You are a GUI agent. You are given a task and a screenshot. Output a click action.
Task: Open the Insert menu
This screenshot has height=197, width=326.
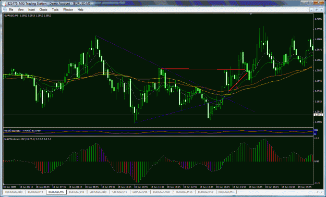point(32,10)
